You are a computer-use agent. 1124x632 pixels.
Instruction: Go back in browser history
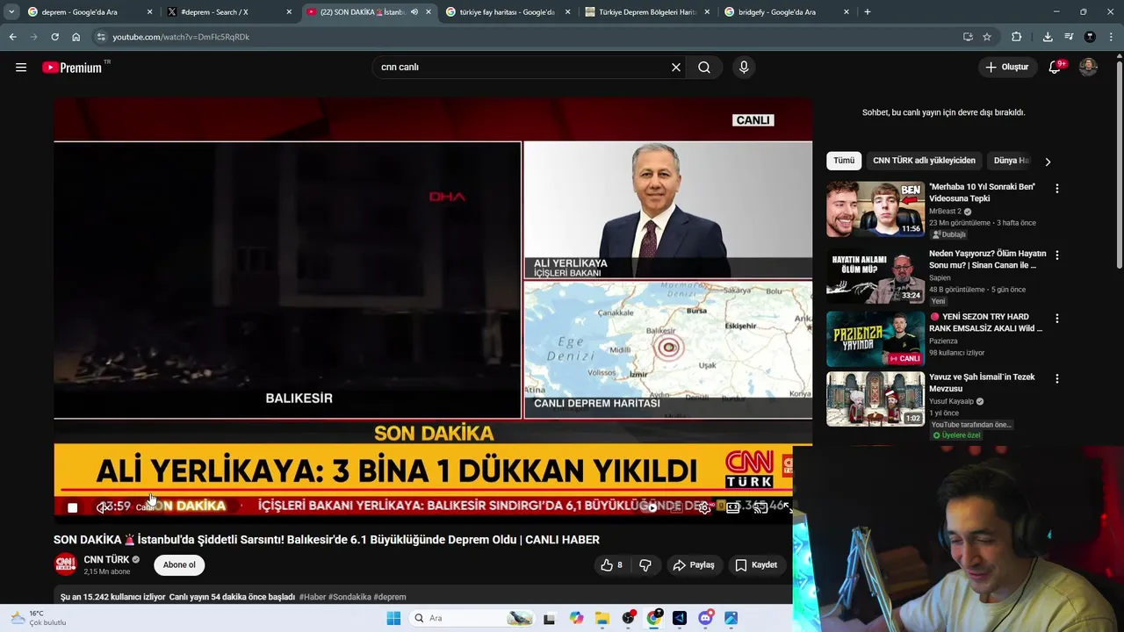point(12,37)
